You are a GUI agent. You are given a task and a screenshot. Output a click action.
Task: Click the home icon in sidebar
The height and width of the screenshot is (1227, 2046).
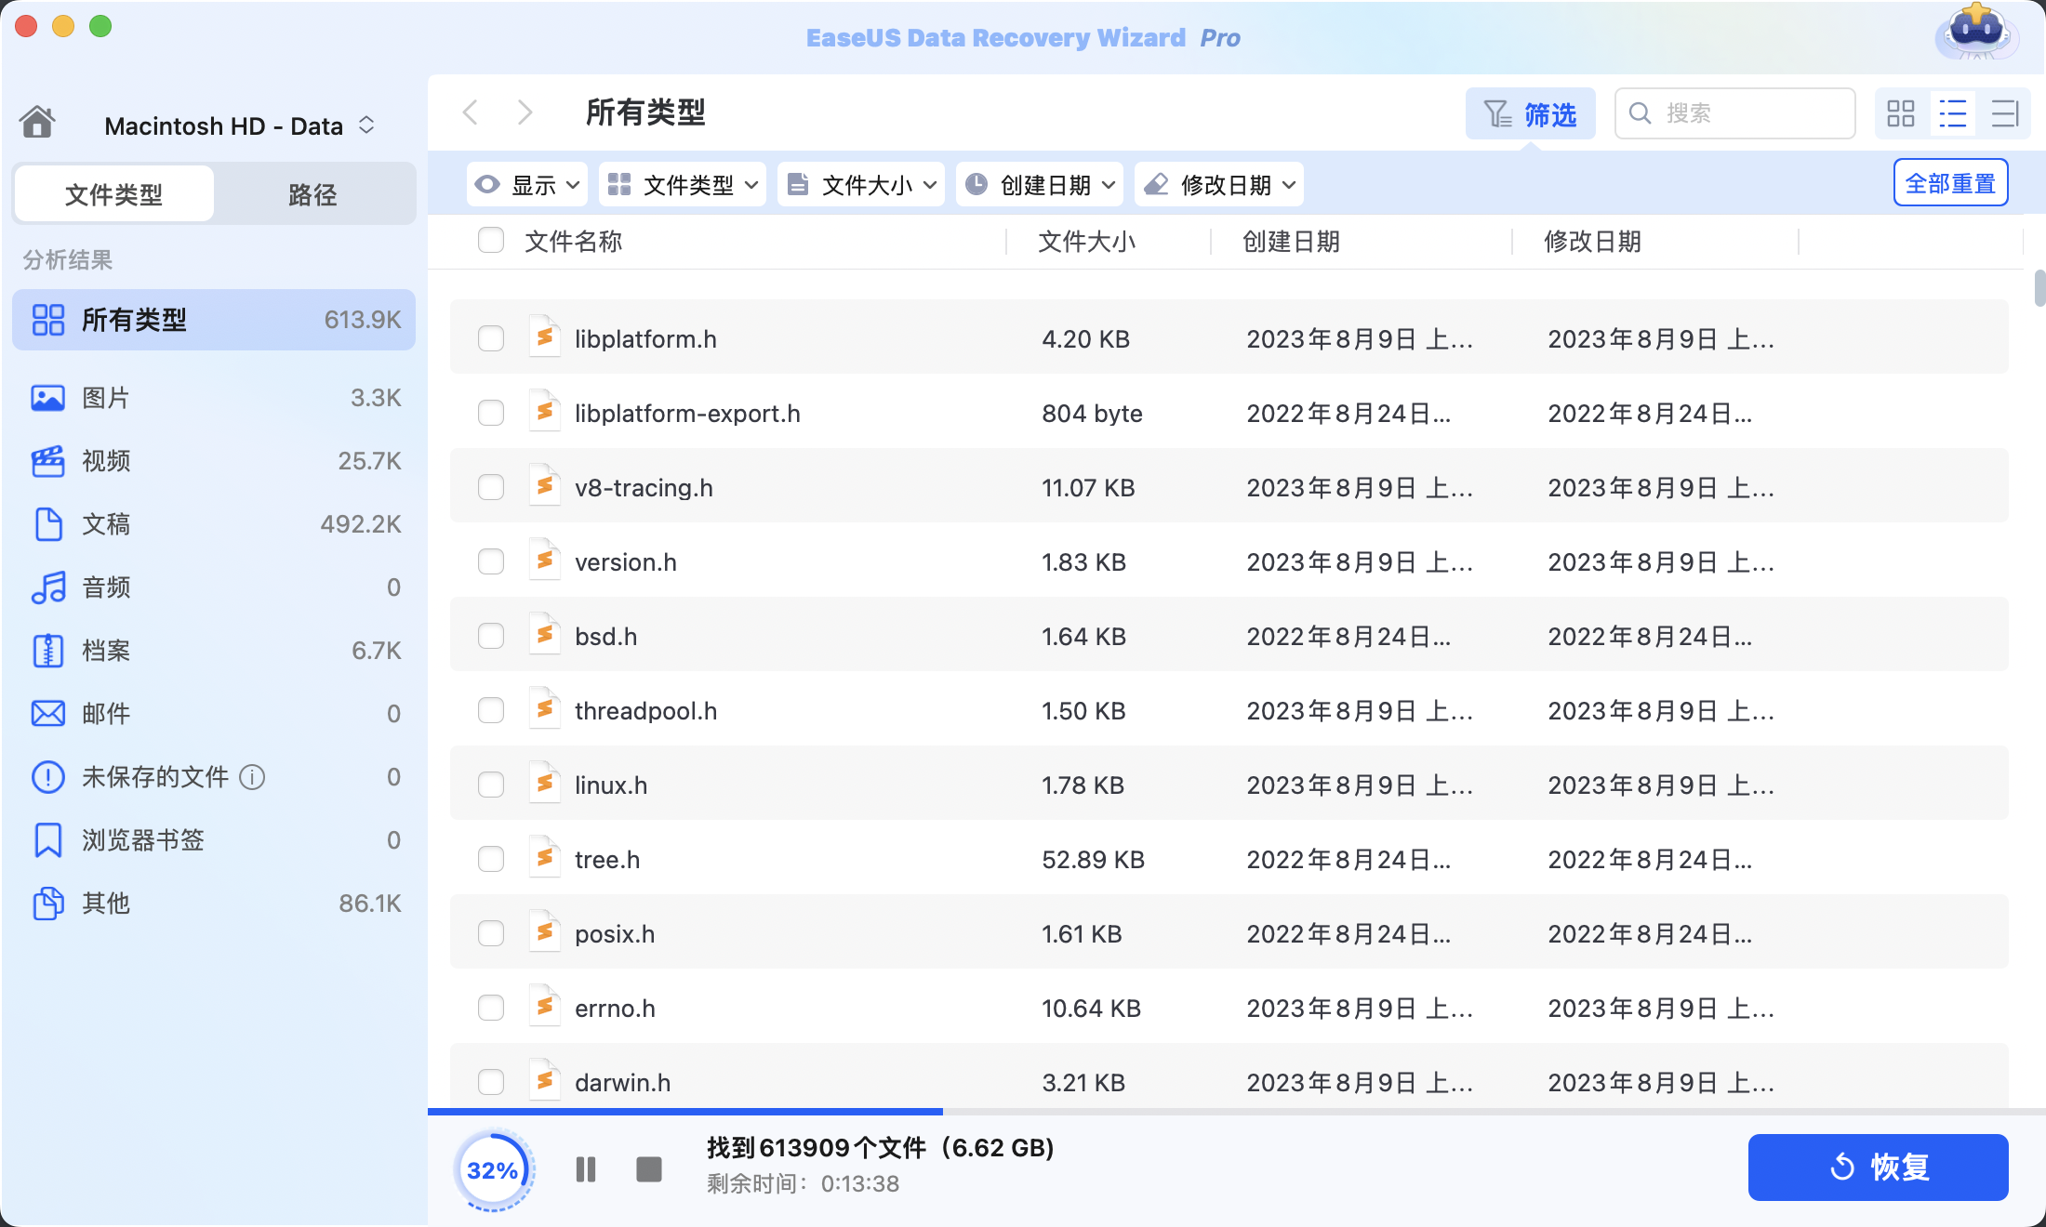click(x=37, y=122)
